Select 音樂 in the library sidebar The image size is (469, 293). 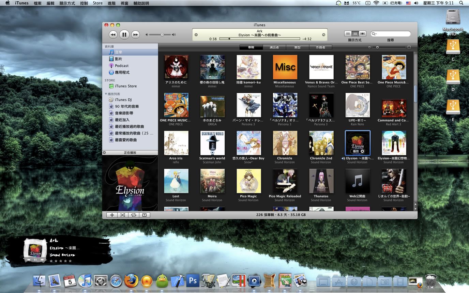(x=130, y=52)
